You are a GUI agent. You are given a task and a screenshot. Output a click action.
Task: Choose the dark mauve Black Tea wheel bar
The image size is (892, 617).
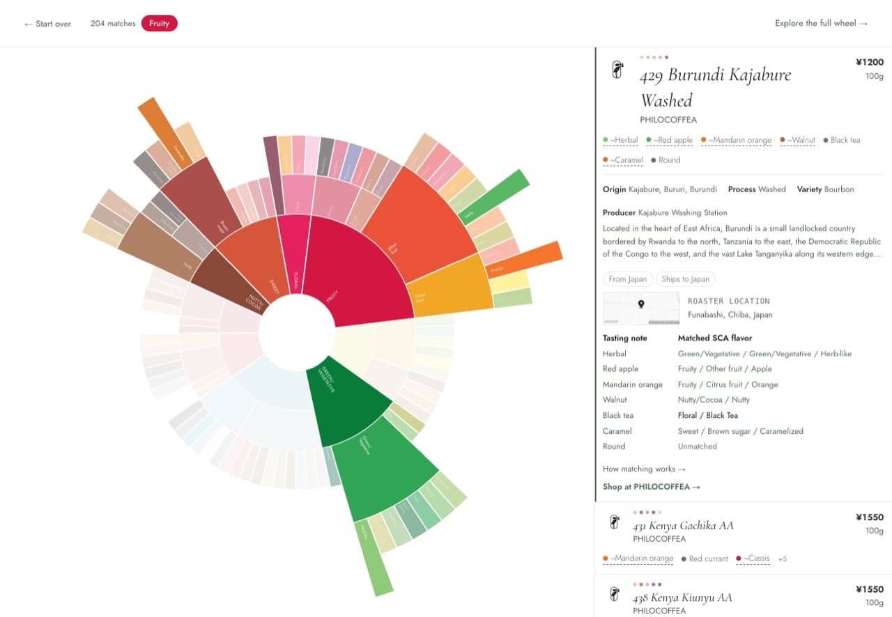click(x=274, y=175)
